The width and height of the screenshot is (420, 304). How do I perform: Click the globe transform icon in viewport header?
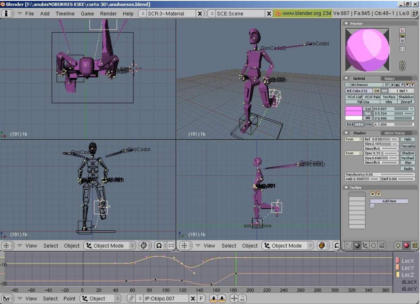pyautogui.click(x=144, y=245)
